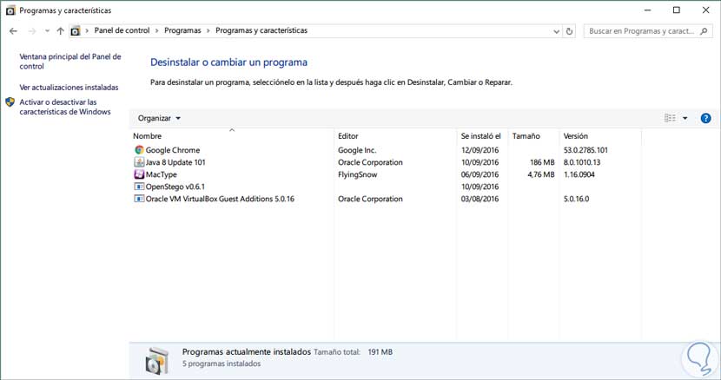Image resolution: width=721 pixels, height=380 pixels.
Task: Click the 12/09/2016 install date
Action: pyautogui.click(x=480, y=150)
